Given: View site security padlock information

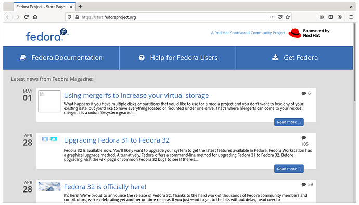Looking at the screenshot, I should point(77,17).
